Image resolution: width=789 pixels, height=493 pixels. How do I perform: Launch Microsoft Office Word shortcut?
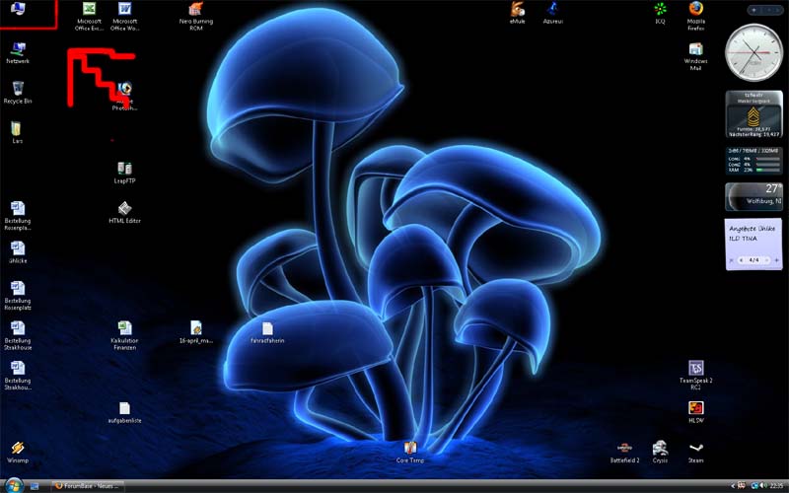(x=125, y=16)
